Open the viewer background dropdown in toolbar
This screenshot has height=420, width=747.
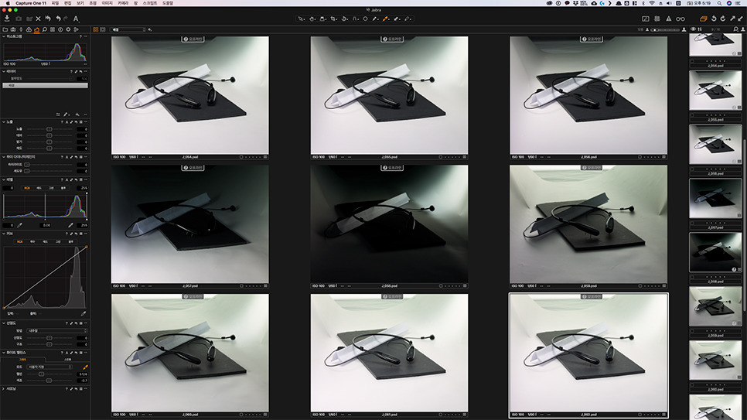click(128, 29)
